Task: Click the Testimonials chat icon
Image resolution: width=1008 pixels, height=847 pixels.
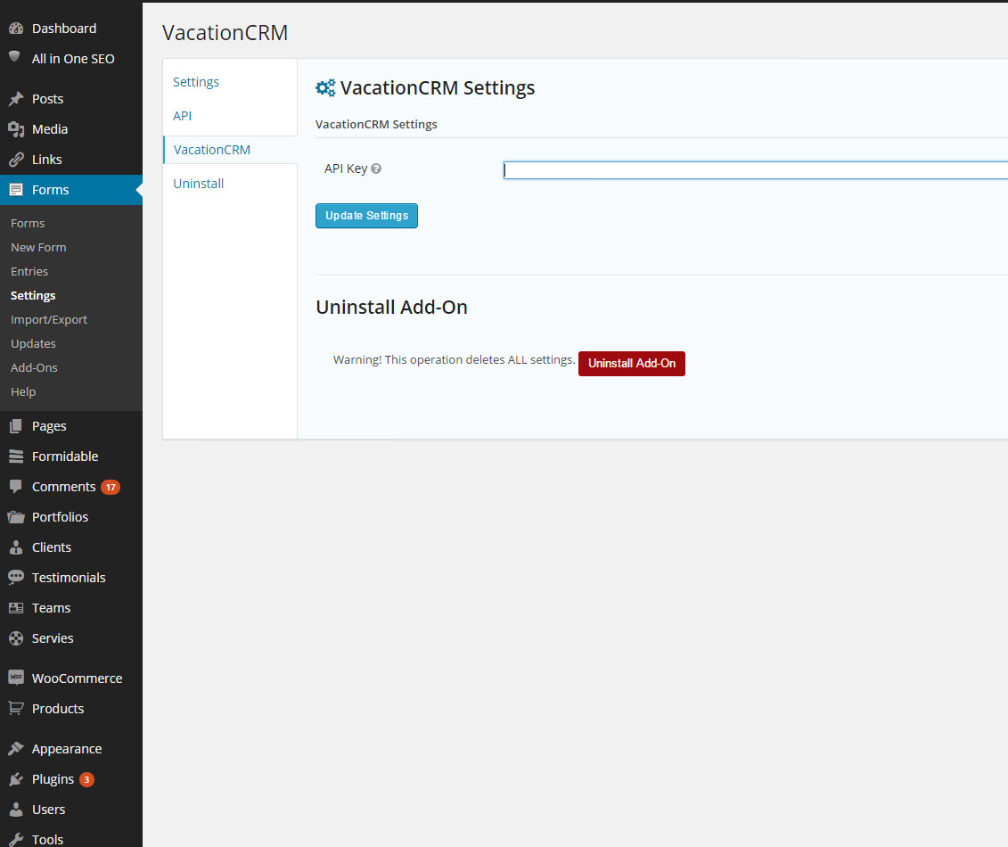Action: pyautogui.click(x=16, y=578)
